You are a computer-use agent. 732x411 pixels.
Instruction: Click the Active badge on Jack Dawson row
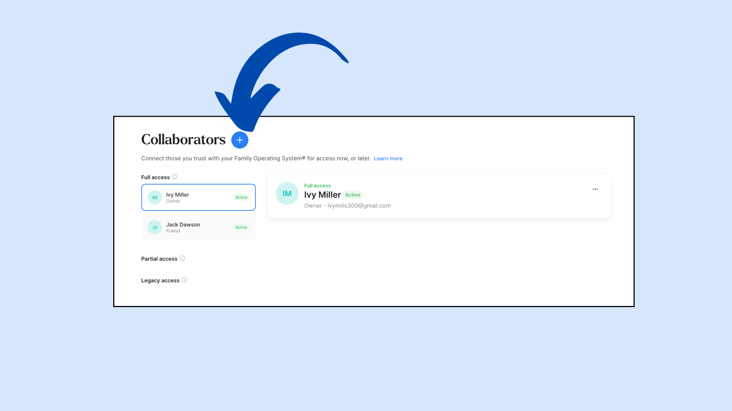[241, 227]
